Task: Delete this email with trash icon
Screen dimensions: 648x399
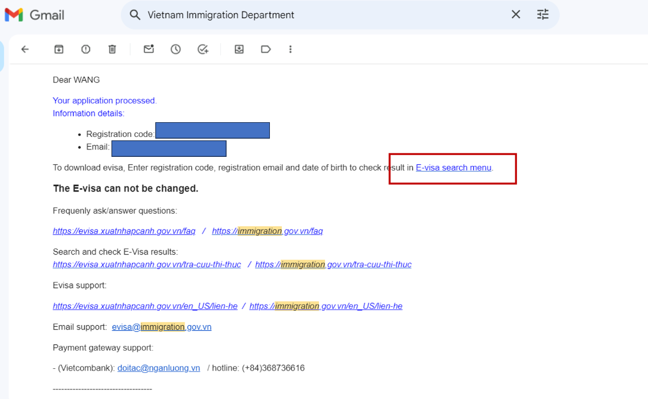Action: [x=112, y=49]
